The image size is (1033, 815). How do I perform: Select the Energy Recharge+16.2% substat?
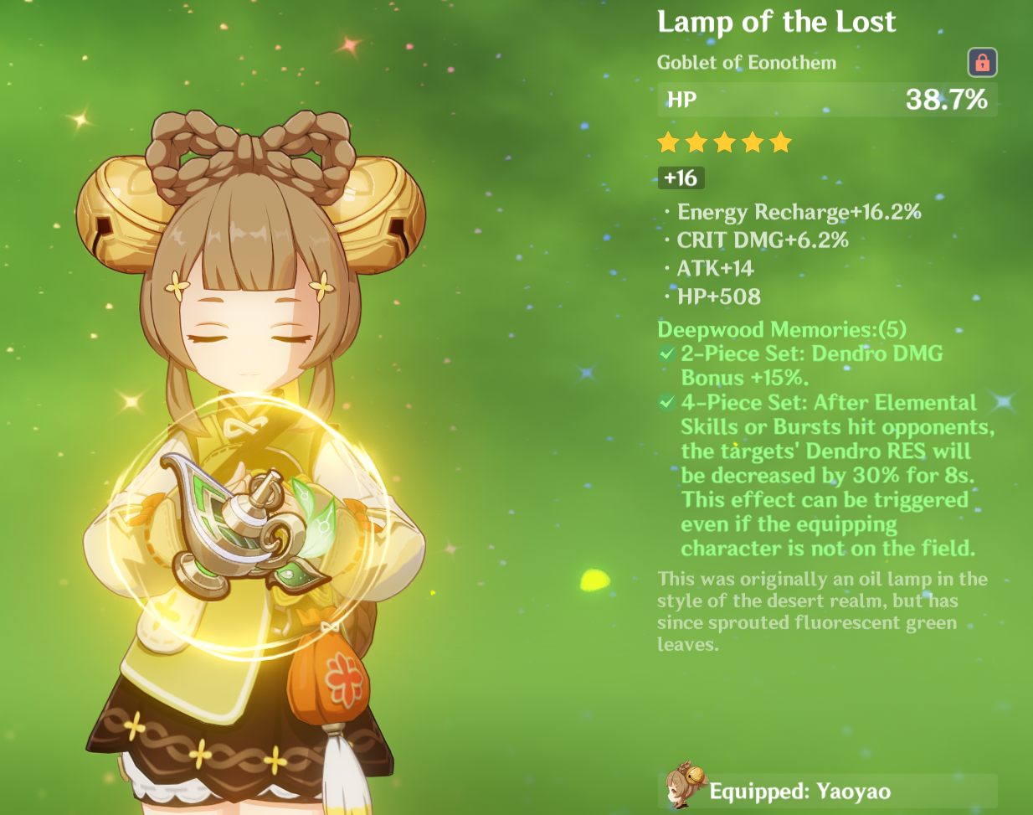pyautogui.click(x=799, y=212)
